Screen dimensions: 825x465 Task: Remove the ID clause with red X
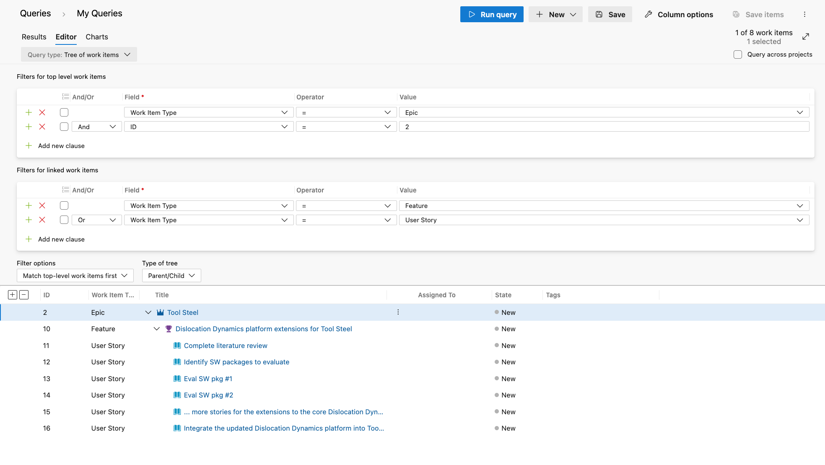coord(42,127)
